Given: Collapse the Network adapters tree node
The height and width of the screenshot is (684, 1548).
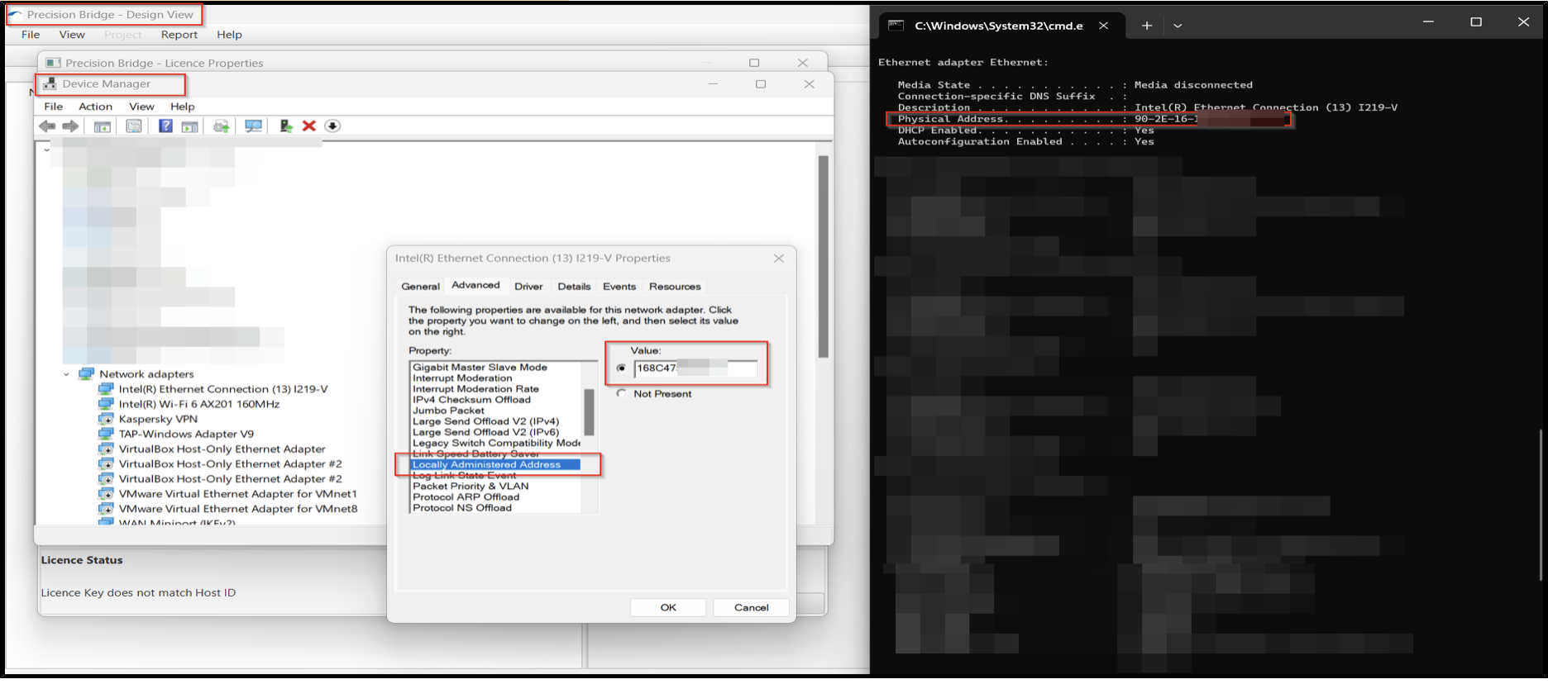Looking at the screenshot, I should 67,374.
